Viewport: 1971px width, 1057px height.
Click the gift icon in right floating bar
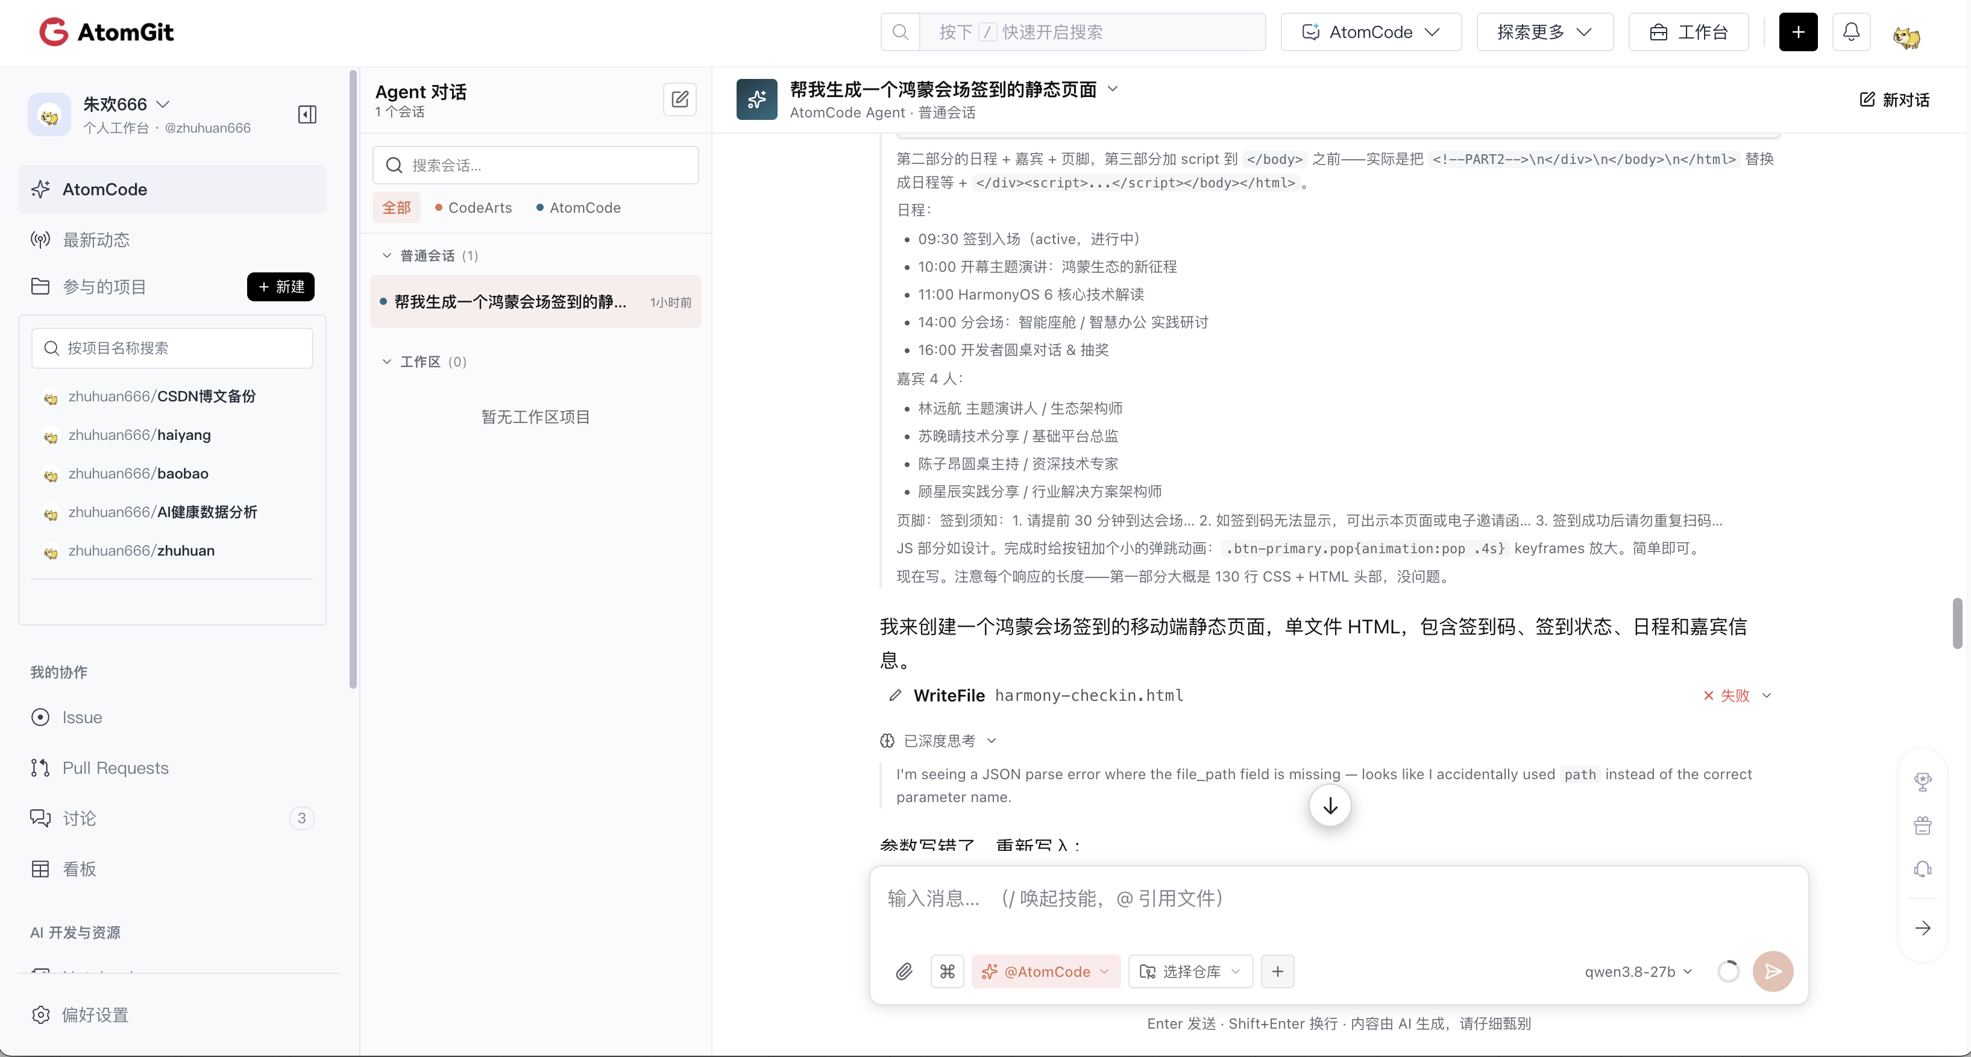pos(1922,826)
